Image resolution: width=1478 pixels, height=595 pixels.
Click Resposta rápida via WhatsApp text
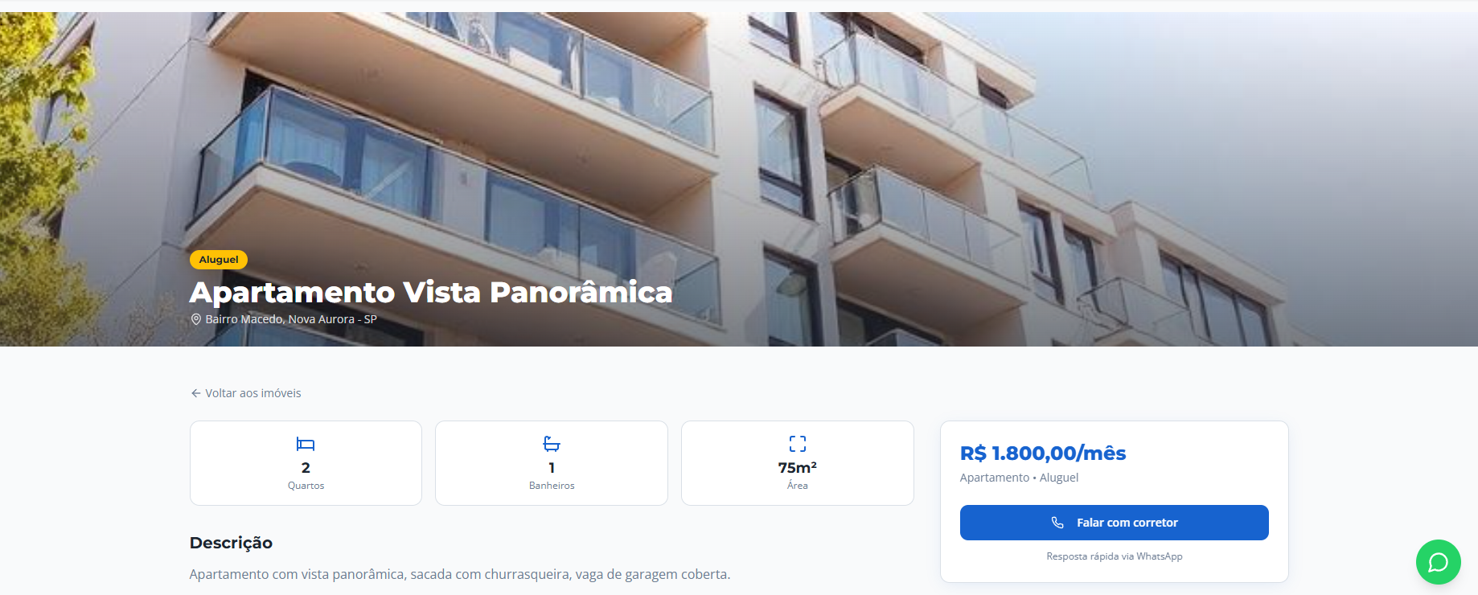tap(1114, 556)
